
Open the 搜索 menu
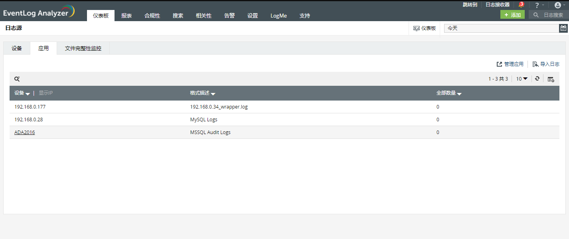178,16
